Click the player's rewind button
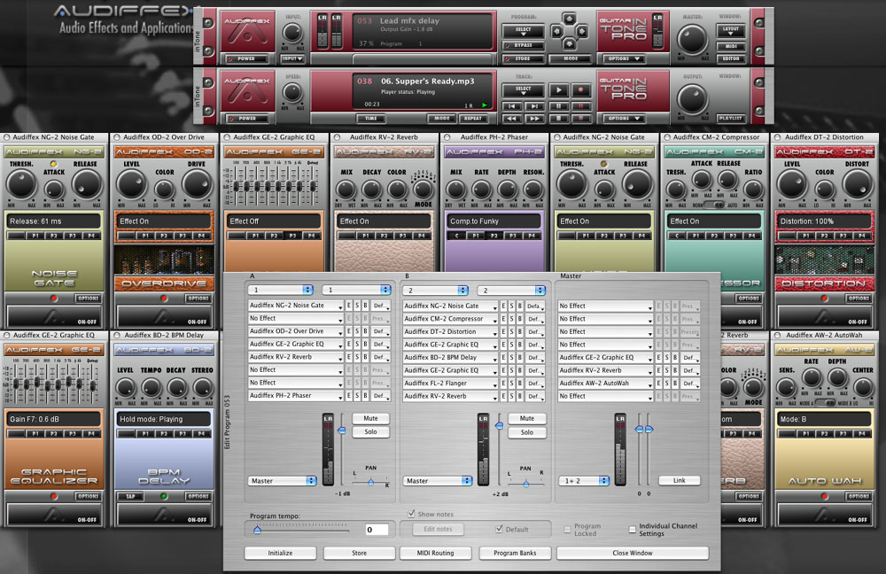This screenshot has width=886, height=574. tap(512, 117)
